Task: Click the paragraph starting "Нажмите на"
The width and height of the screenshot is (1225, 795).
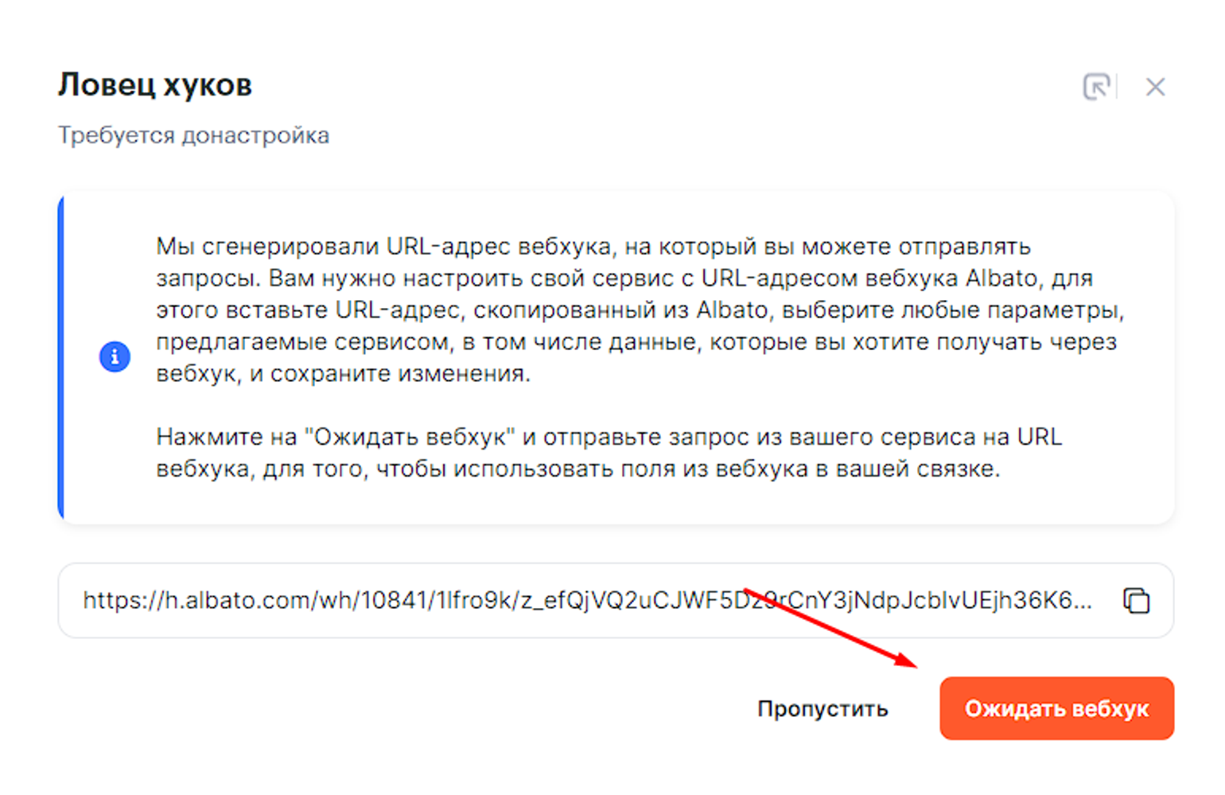Action: [605, 453]
